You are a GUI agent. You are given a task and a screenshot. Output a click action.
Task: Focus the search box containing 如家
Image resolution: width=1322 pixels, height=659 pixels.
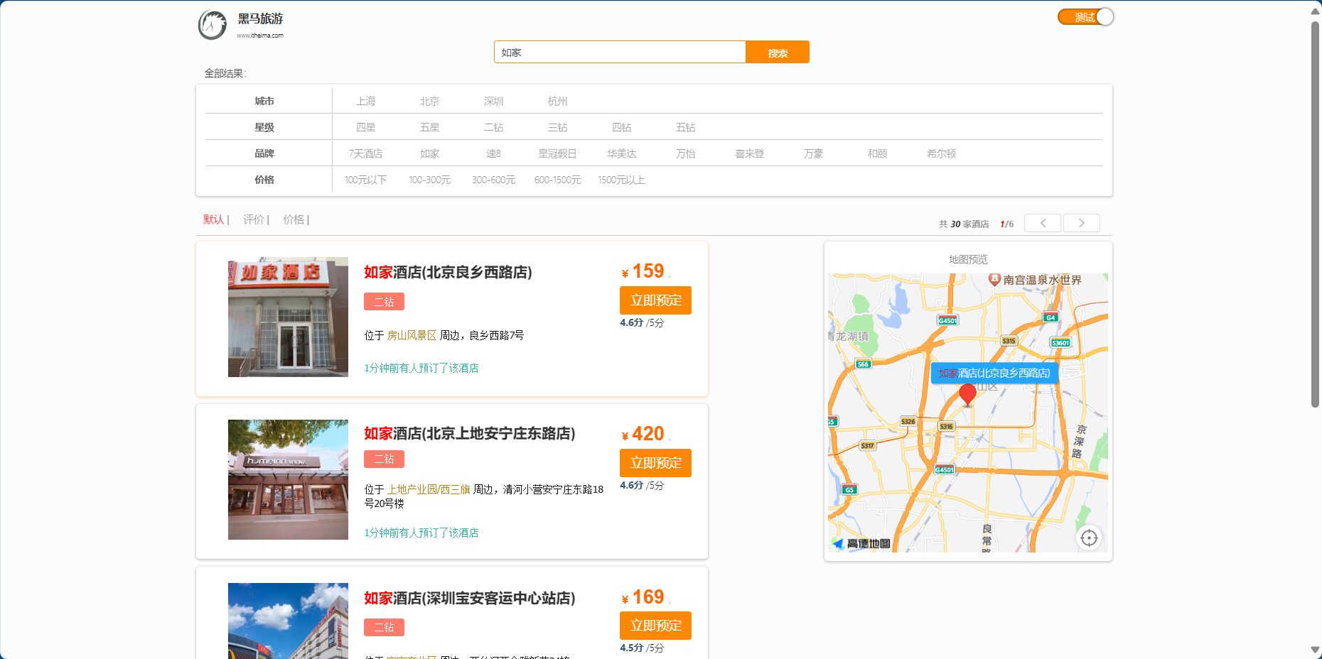620,52
